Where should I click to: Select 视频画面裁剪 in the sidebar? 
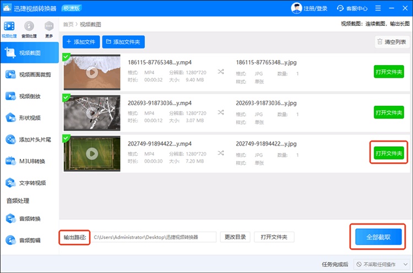click(x=30, y=74)
